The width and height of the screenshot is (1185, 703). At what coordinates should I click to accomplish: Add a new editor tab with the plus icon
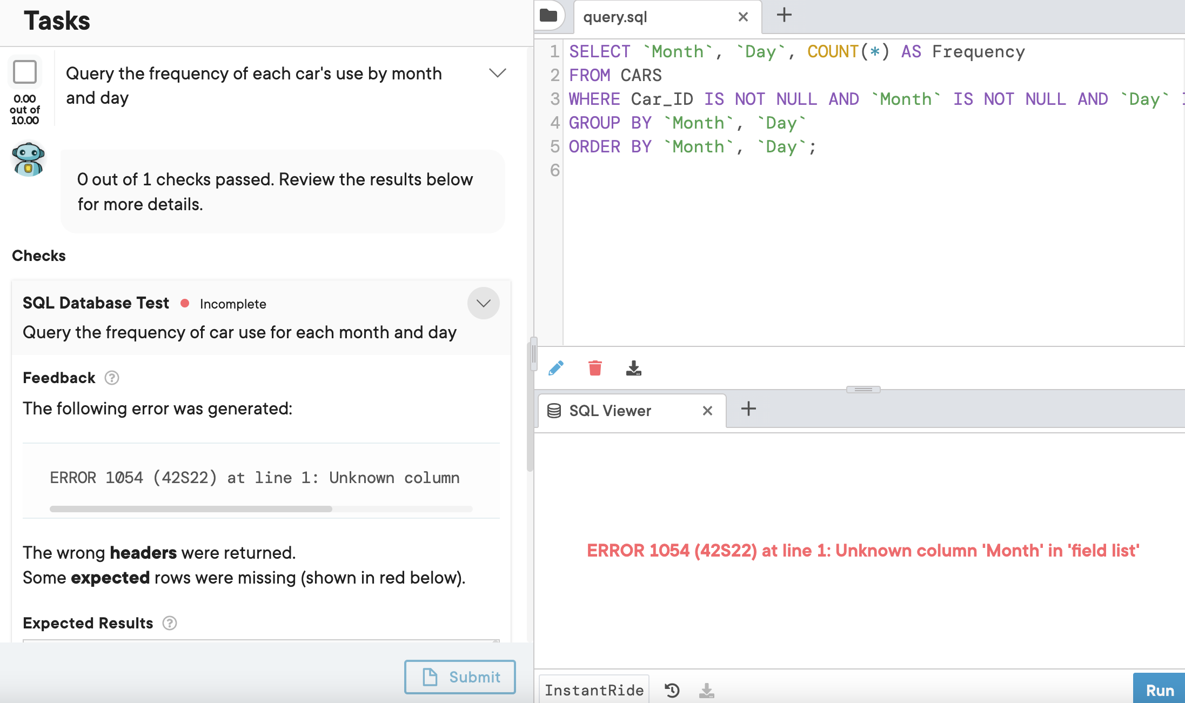[783, 15]
